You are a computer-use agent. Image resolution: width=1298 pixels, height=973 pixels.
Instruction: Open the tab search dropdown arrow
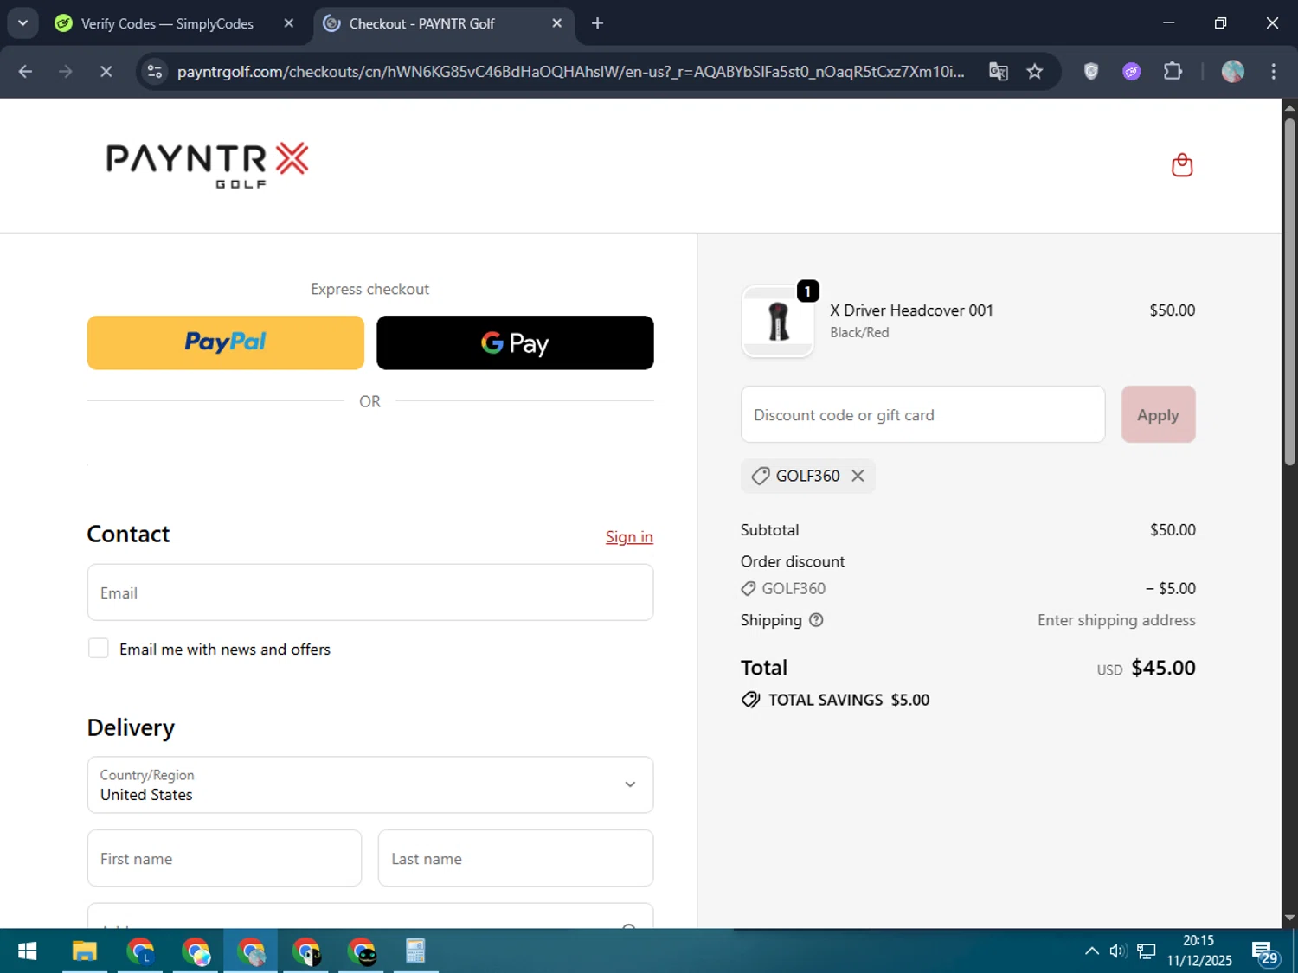pyautogui.click(x=23, y=23)
